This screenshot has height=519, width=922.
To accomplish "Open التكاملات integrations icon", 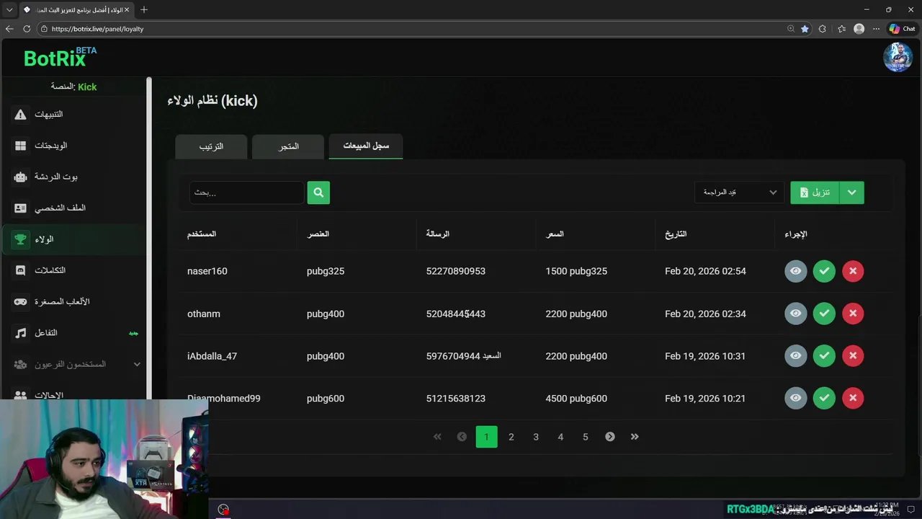I will pos(20,270).
